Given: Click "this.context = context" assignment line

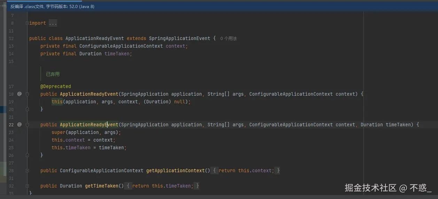Looking at the screenshot, I should click(84, 140).
